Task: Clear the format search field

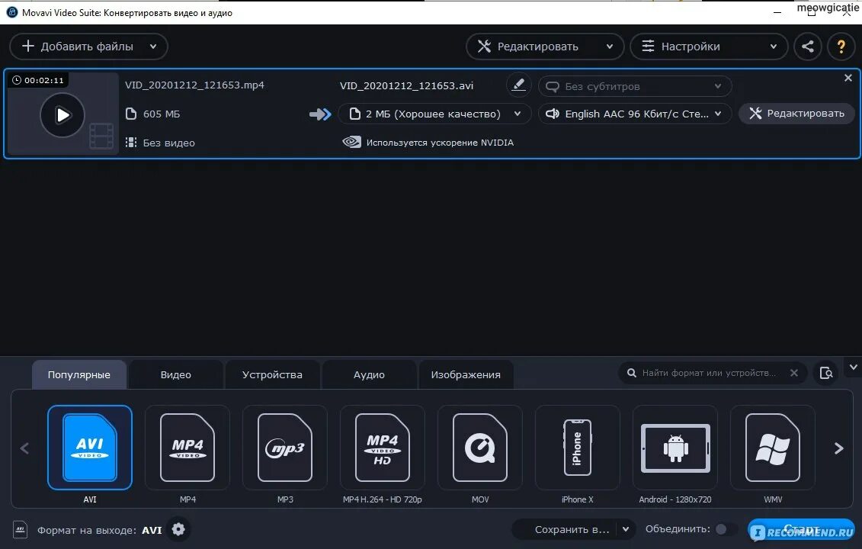Action: pos(794,373)
